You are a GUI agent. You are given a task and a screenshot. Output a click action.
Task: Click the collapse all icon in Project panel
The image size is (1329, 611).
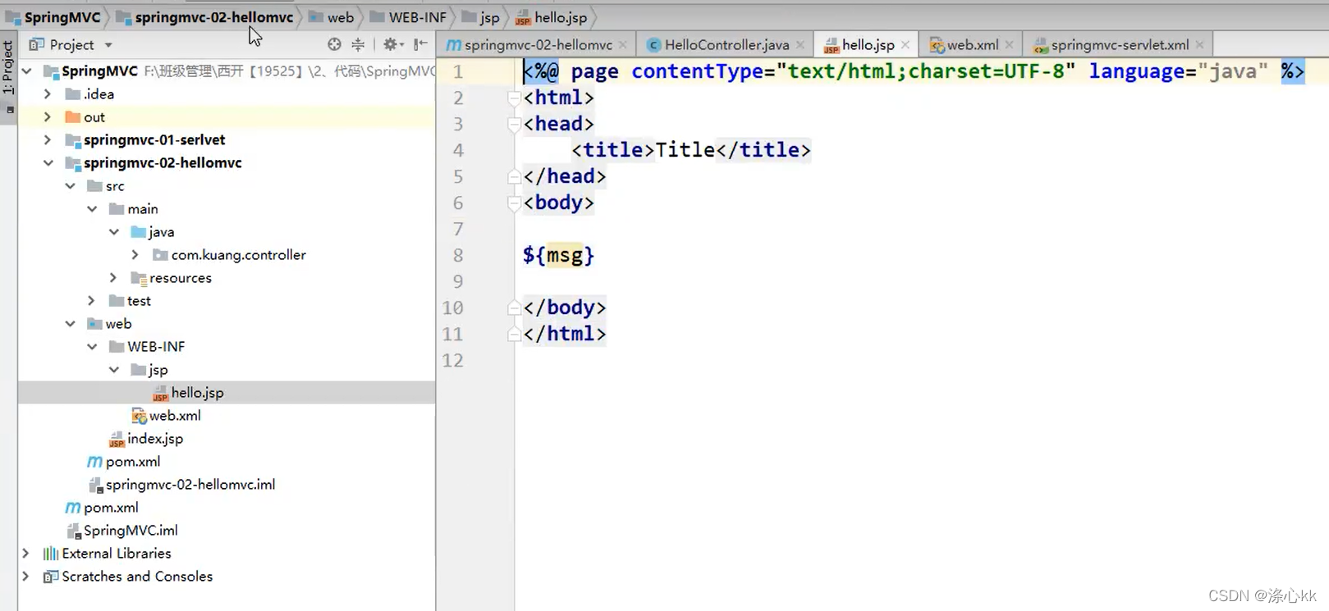[x=358, y=44]
